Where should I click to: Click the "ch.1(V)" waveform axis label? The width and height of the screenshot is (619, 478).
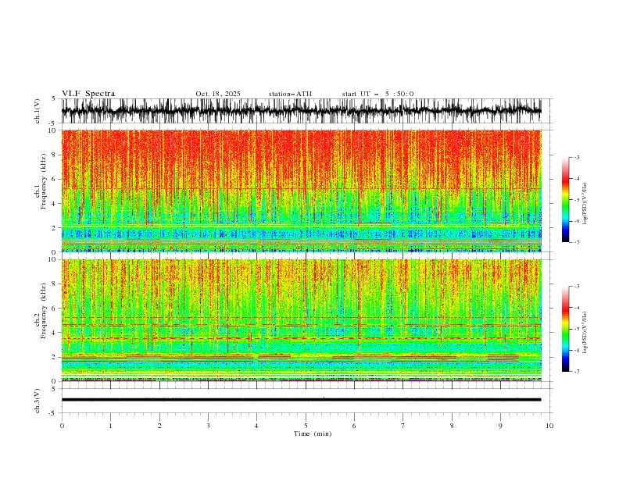point(38,111)
